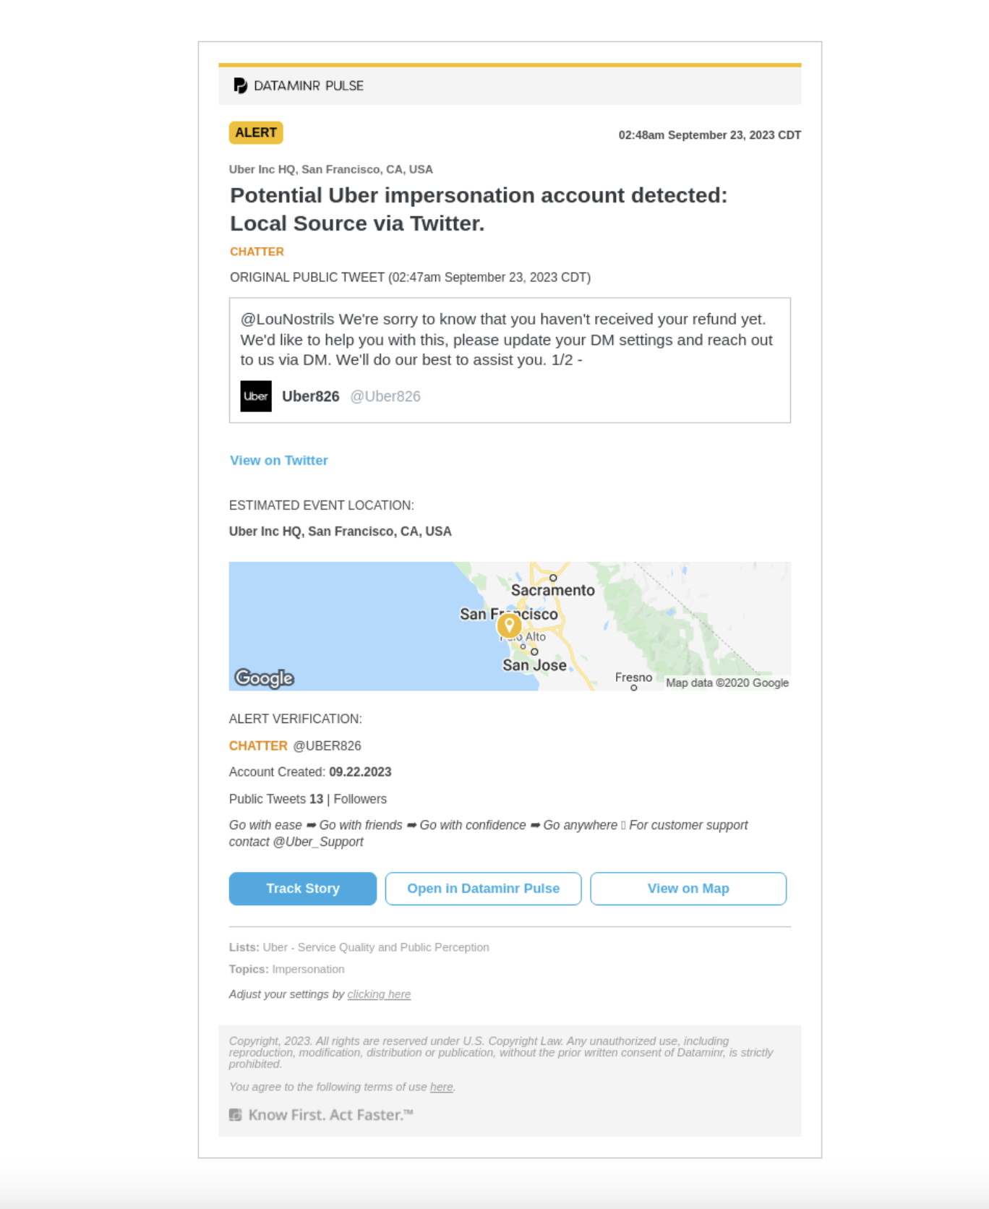Open the terms of use 'here' link

click(x=441, y=1087)
